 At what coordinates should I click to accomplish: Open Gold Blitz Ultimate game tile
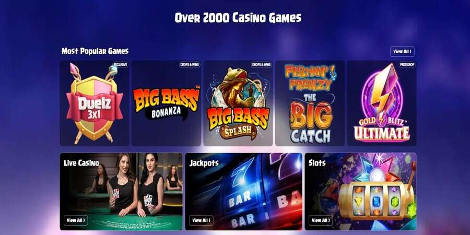[382, 103]
